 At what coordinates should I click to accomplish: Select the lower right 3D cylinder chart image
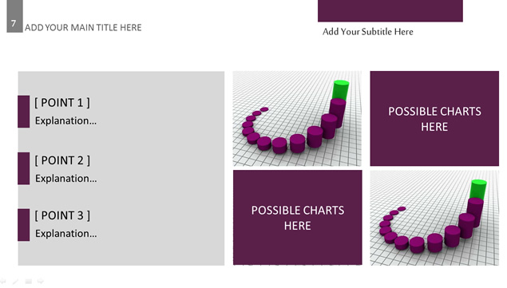point(434,218)
